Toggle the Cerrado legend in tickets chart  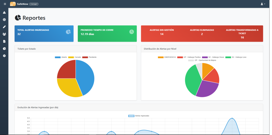click(x=75, y=57)
